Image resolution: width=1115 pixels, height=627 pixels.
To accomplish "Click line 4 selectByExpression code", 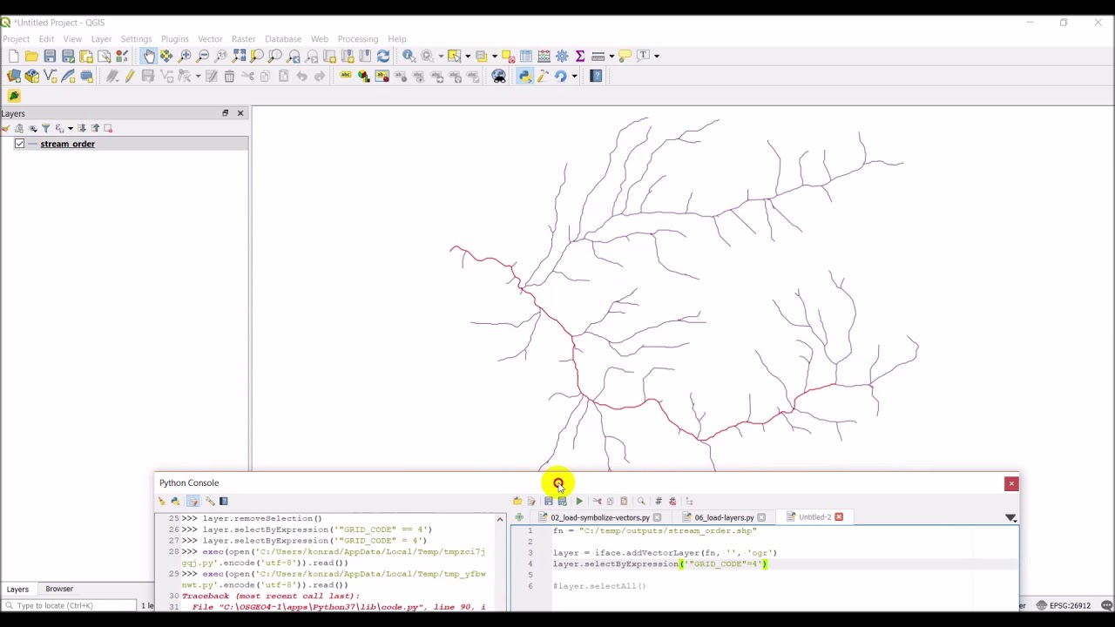I will pyautogui.click(x=659, y=564).
